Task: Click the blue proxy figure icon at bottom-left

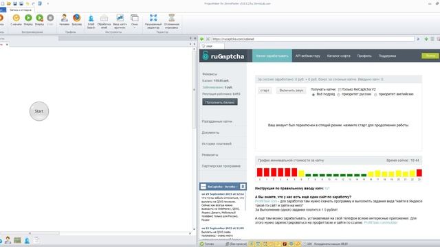Action: pos(27,240)
